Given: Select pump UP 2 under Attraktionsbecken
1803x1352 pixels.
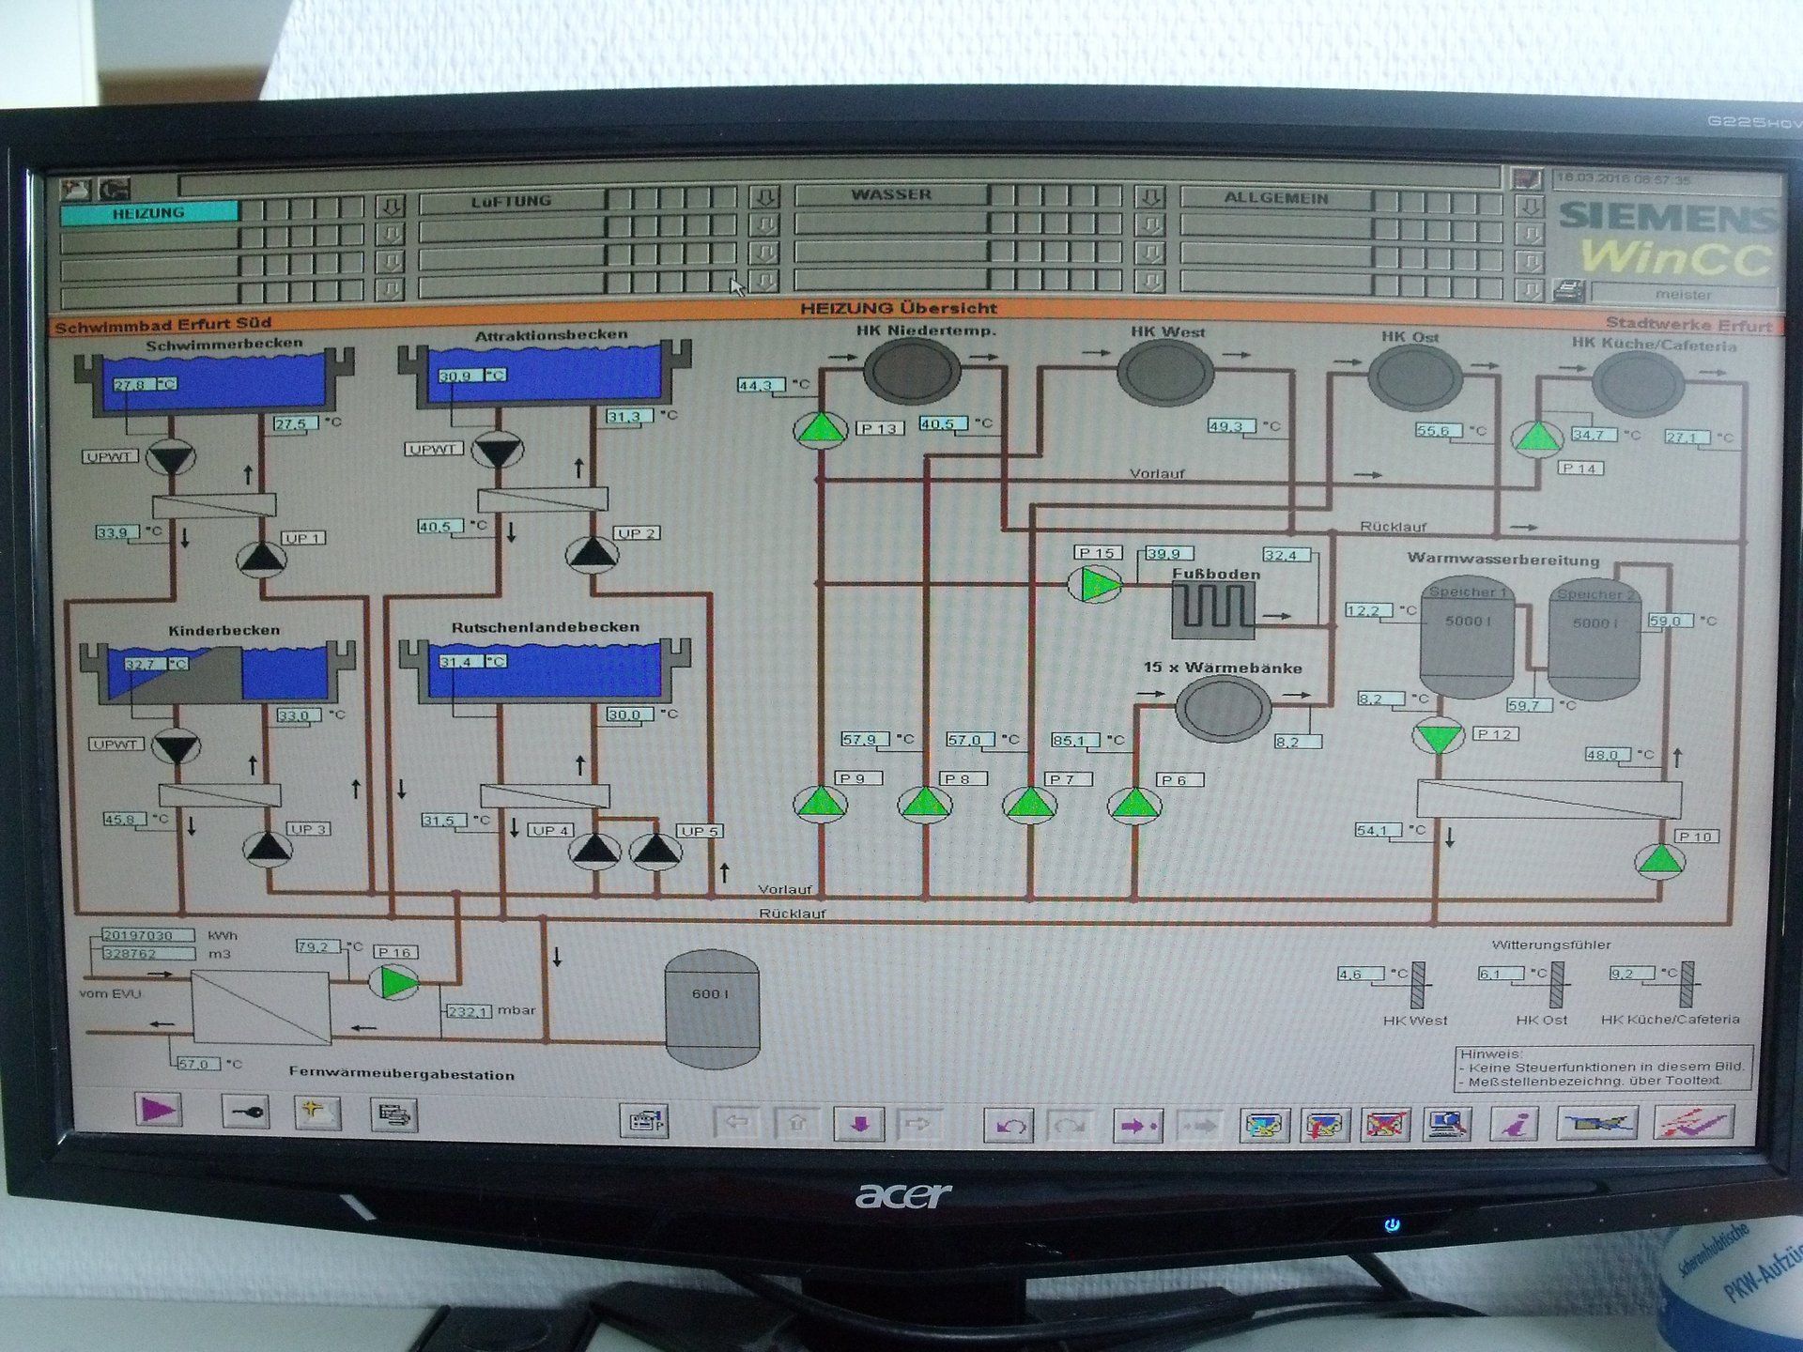Looking at the screenshot, I should point(592,554).
